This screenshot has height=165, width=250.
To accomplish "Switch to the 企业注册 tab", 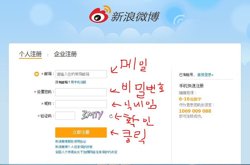I will (x=65, y=54).
